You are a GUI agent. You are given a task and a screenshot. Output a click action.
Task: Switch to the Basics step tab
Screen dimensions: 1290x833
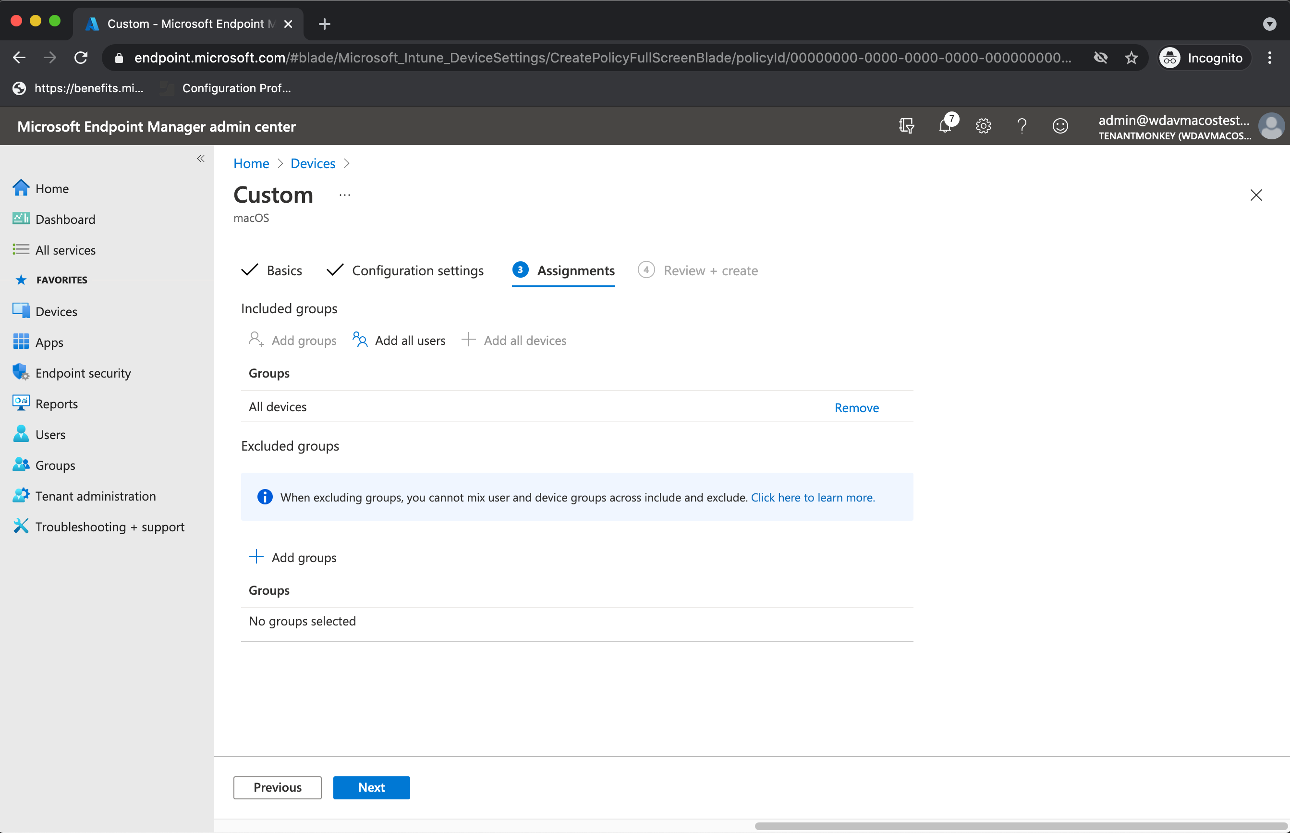coord(272,270)
